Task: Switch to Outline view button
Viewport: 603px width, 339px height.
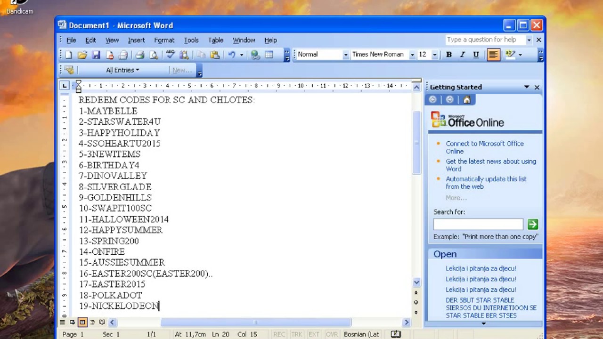Action: 92,323
